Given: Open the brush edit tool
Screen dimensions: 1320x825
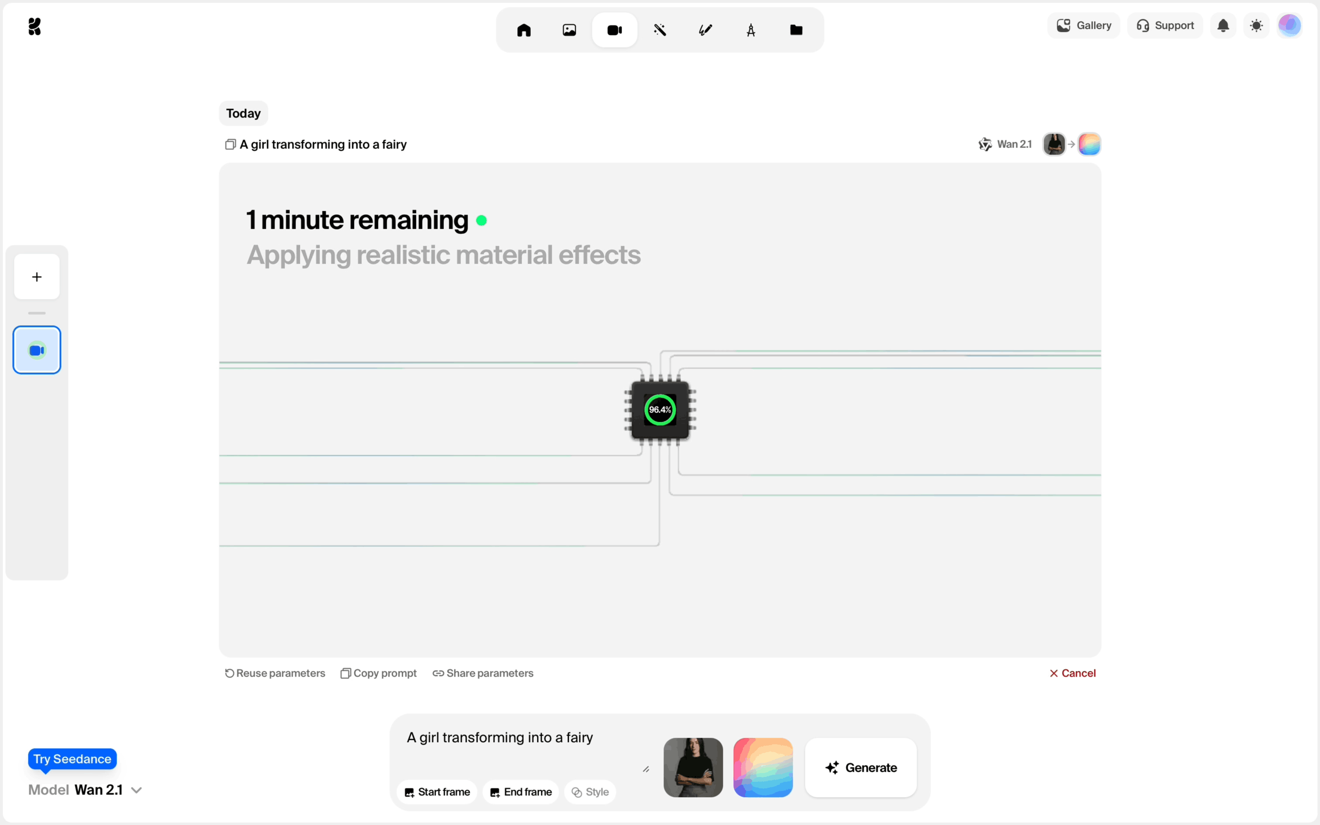Looking at the screenshot, I should click(705, 30).
